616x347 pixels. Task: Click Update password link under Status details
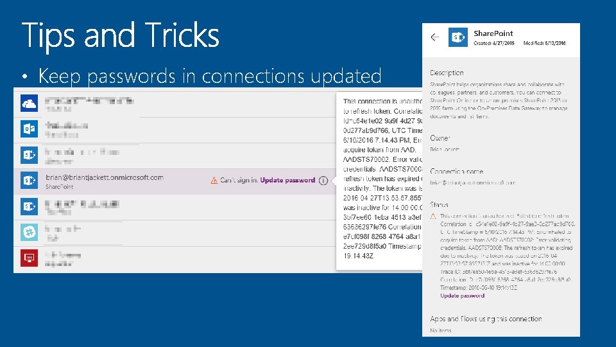click(463, 296)
